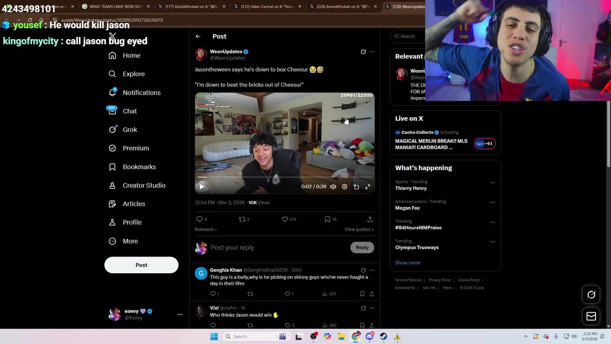Open the WeenUpdates profile avatar

click(201, 54)
